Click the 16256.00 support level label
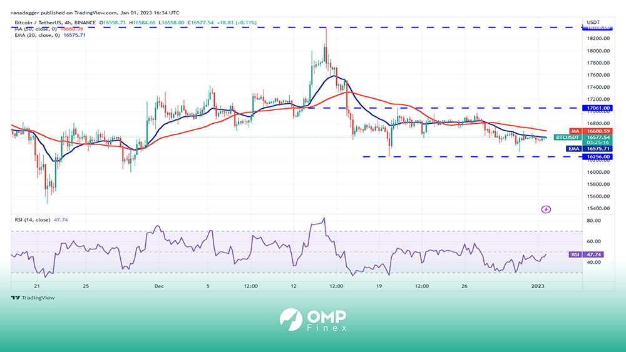The image size is (626, 352). click(597, 157)
